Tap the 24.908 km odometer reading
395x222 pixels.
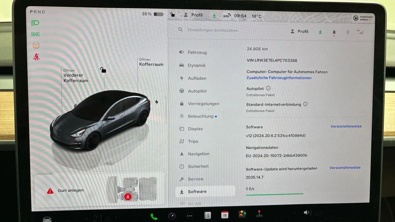tap(257, 49)
